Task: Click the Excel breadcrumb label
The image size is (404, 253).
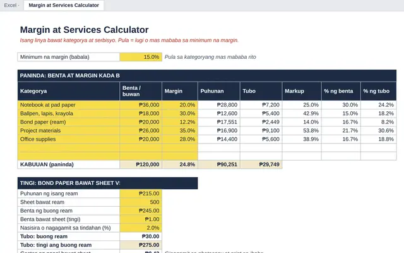Action: pyautogui.click(x=10, y=5)
